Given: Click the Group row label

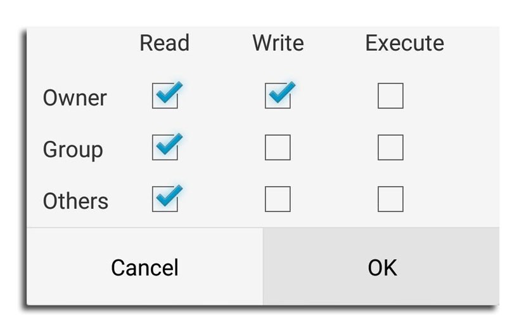Looking at the screenshot, I should coord(72,150).
